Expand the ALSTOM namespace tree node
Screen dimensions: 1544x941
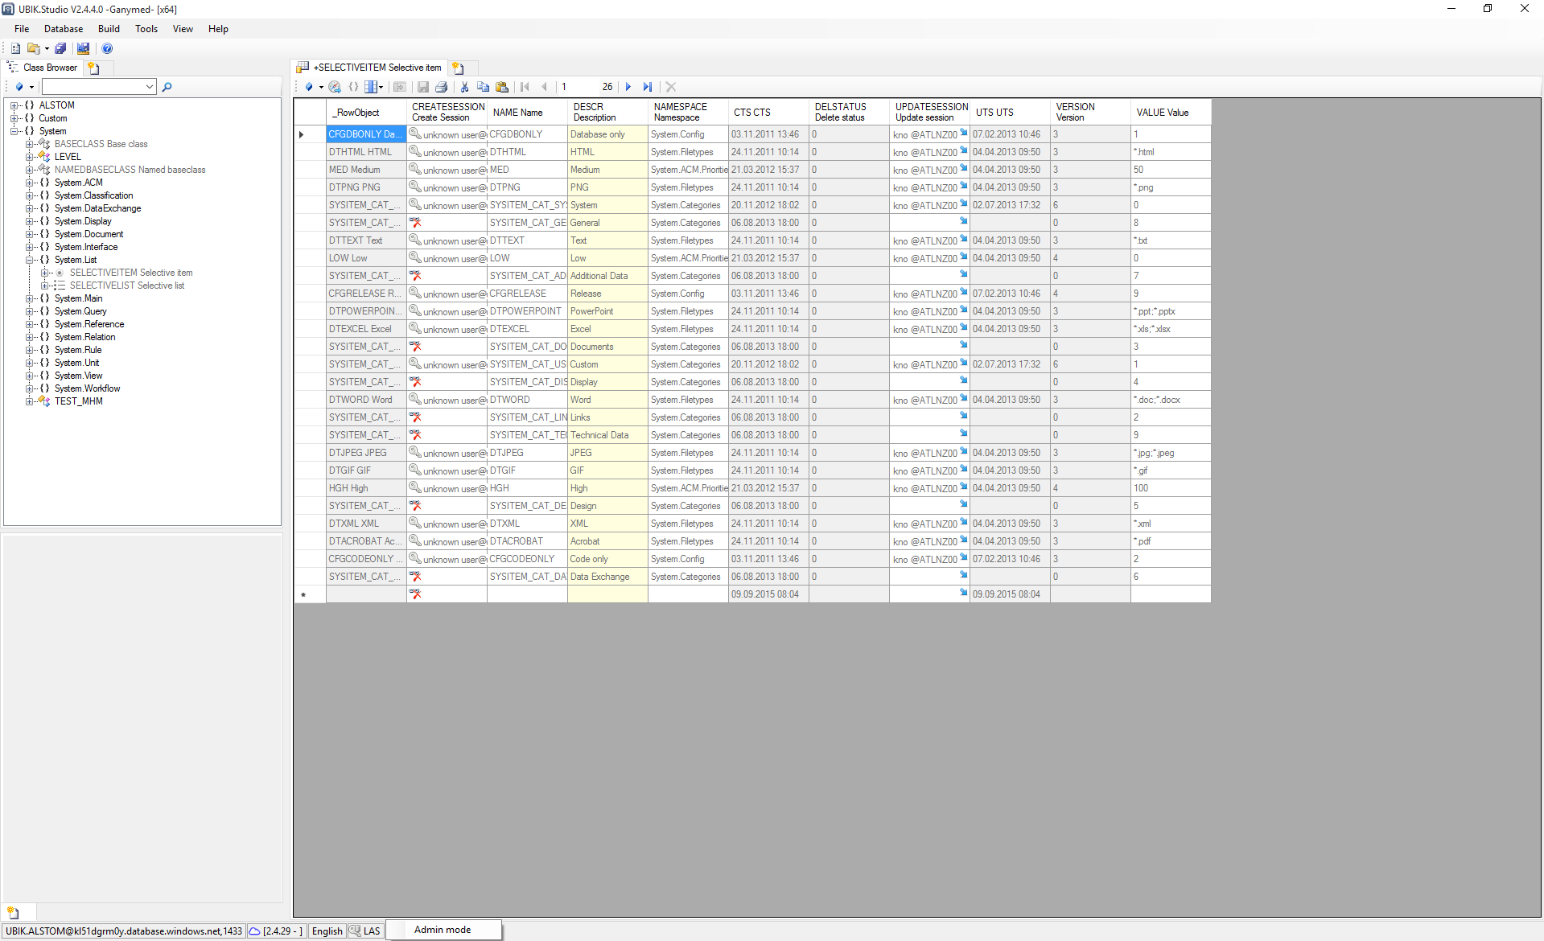click(x=14, y=105)
